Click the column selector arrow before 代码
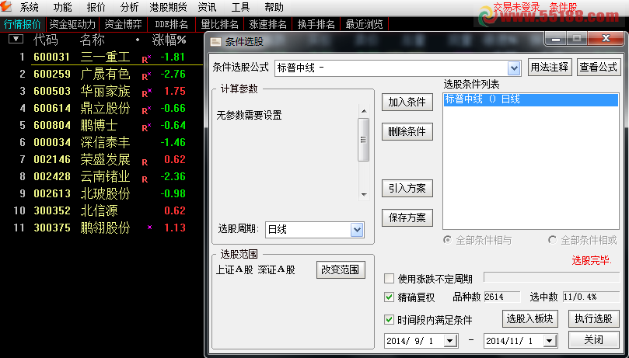The width and height of the screenshot is (629, 358). [16, 39]
